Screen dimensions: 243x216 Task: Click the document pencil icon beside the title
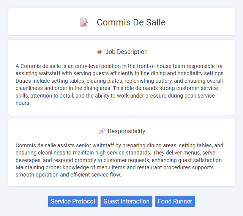84,22
